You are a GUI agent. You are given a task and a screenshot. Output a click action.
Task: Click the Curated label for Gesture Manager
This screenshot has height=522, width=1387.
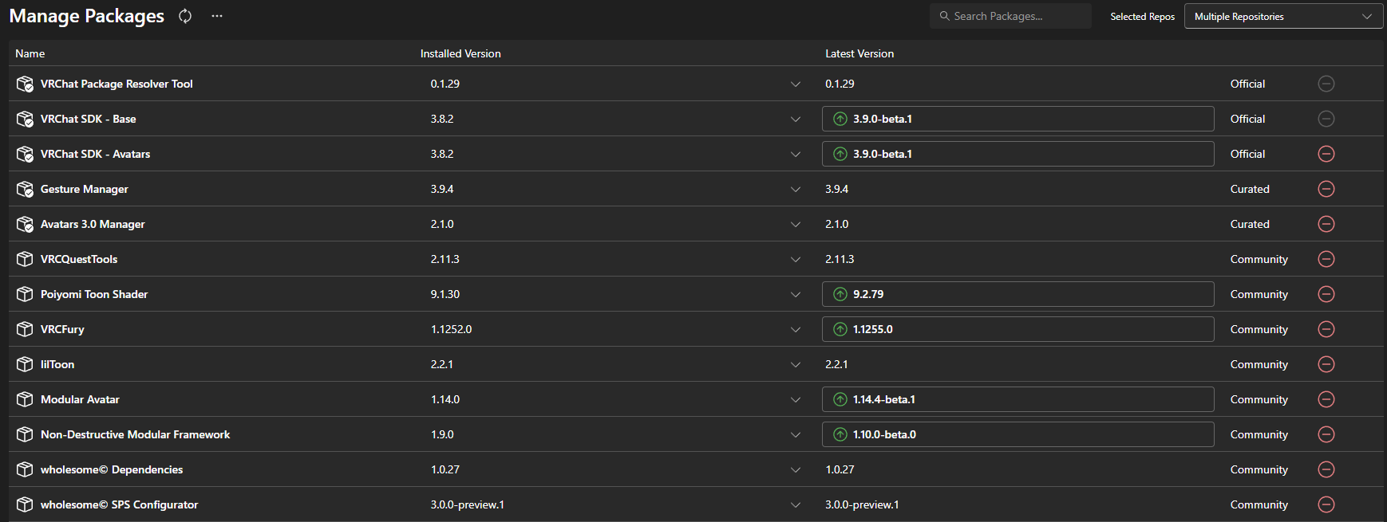pyautogui.click(x=1250, y=189)
